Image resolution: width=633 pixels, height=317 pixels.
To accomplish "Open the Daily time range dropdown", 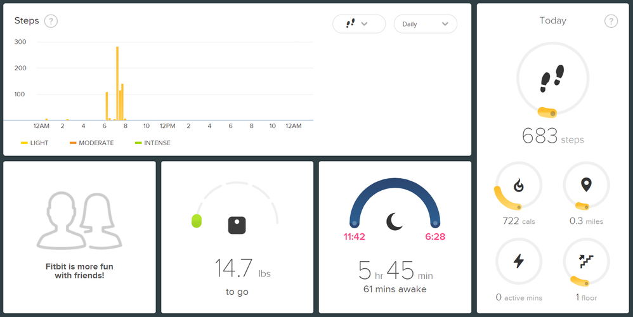I will tap(426, 24).
